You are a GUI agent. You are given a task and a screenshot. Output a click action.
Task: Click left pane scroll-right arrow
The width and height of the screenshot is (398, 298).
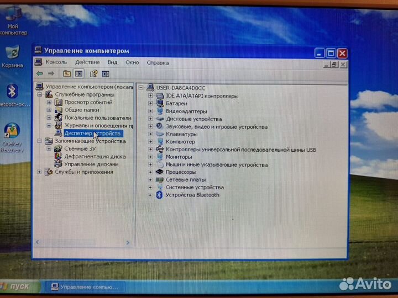128,242
